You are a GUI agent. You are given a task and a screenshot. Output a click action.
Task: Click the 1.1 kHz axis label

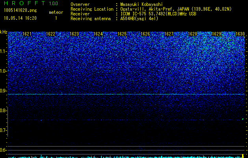[3, 51]
